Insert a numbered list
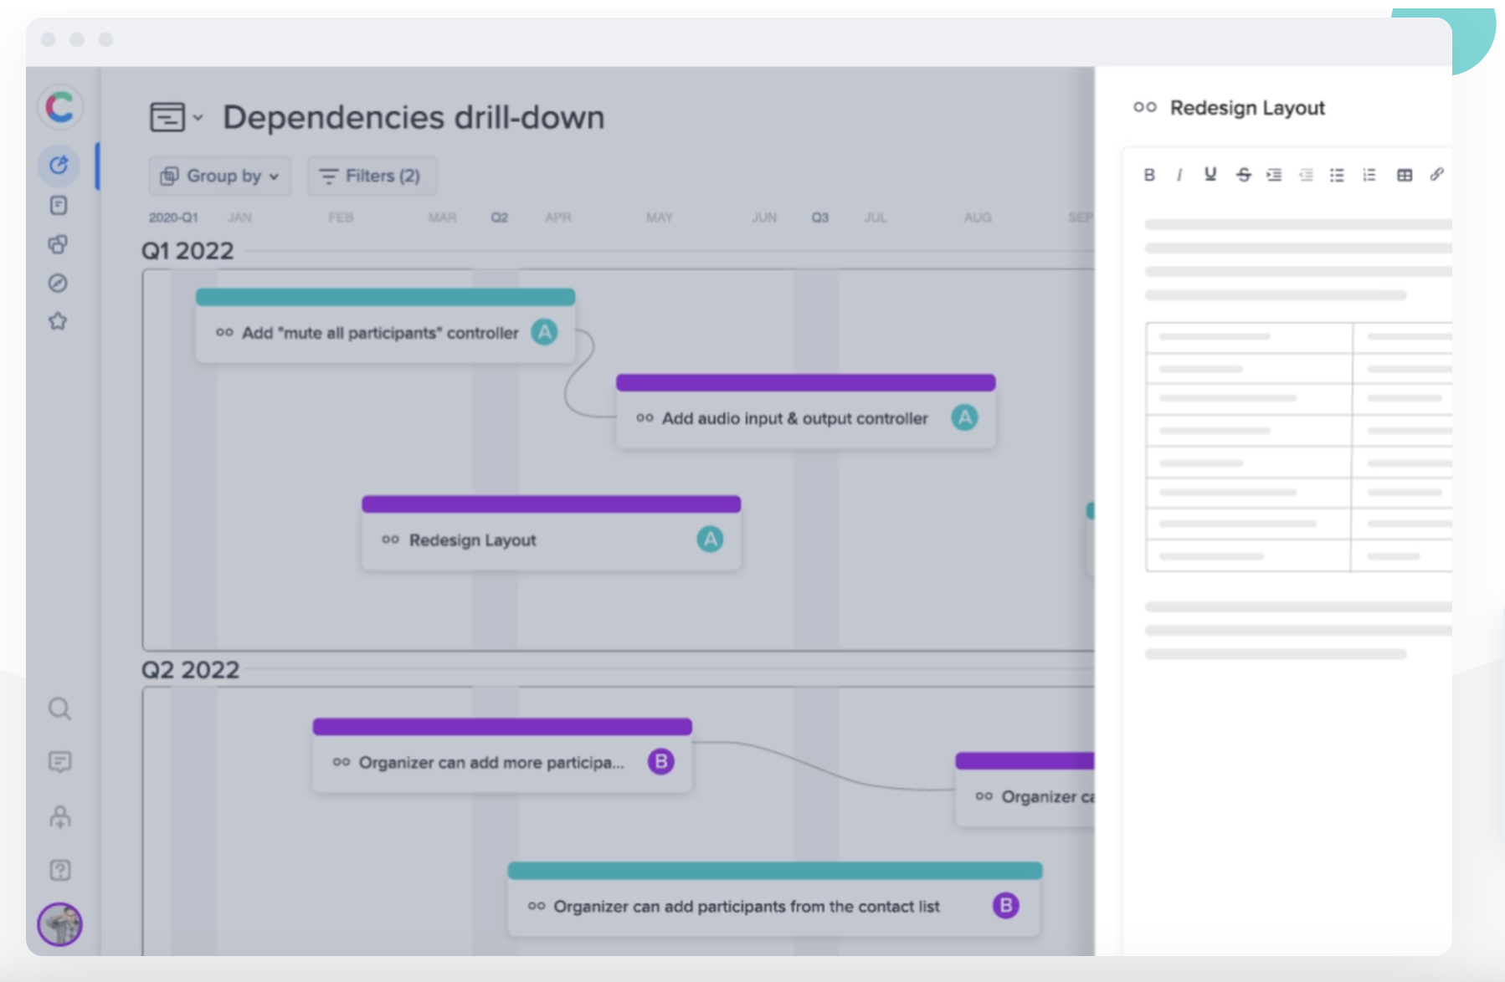Screen dimensions: 1505x982 [x=1369, y=175]
